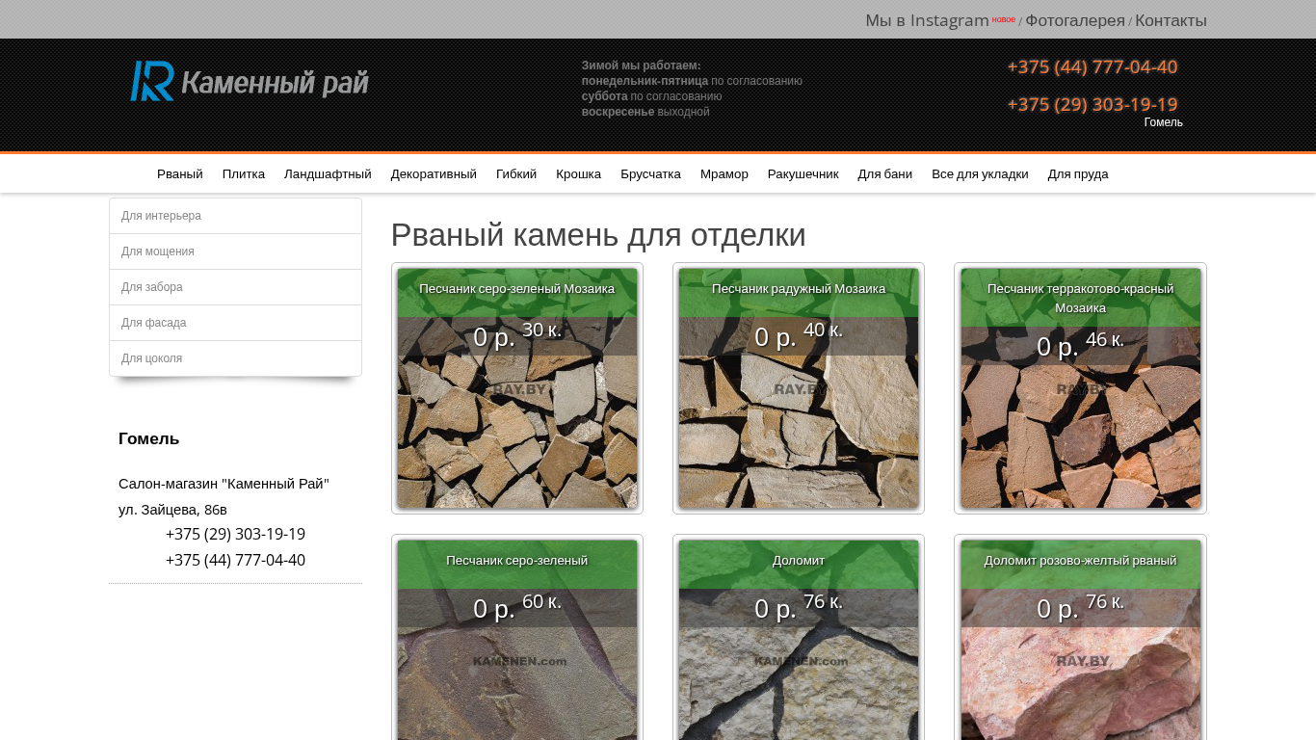Open the Для бани menu item
The image size is (1316, 740).
885,174
